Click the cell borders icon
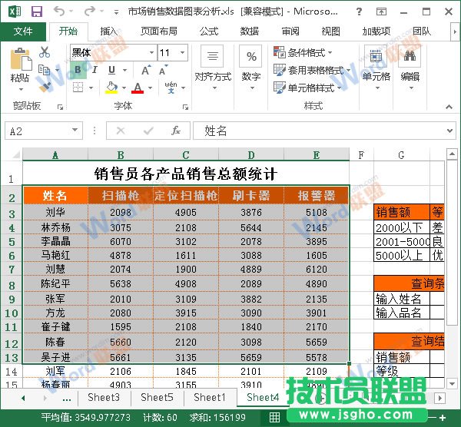 [x=78, y=88]
